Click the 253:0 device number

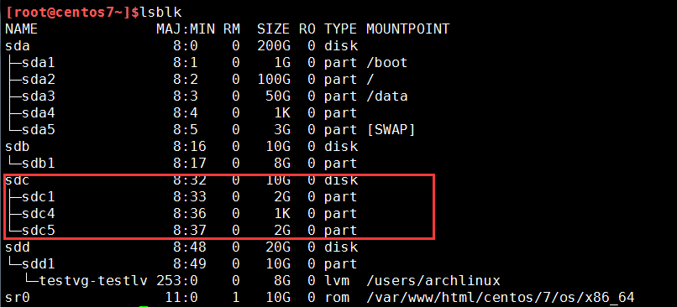[x=177, y=281]
